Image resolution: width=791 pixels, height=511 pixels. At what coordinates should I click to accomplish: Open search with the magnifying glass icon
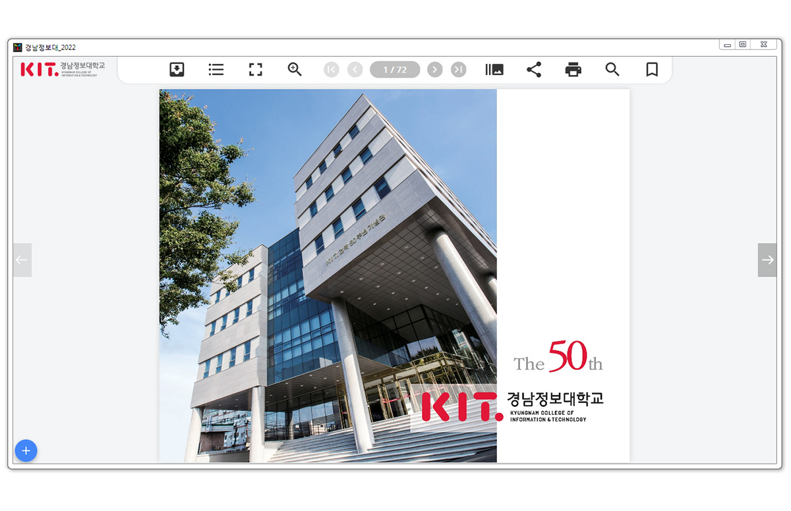tap(612, 70)
